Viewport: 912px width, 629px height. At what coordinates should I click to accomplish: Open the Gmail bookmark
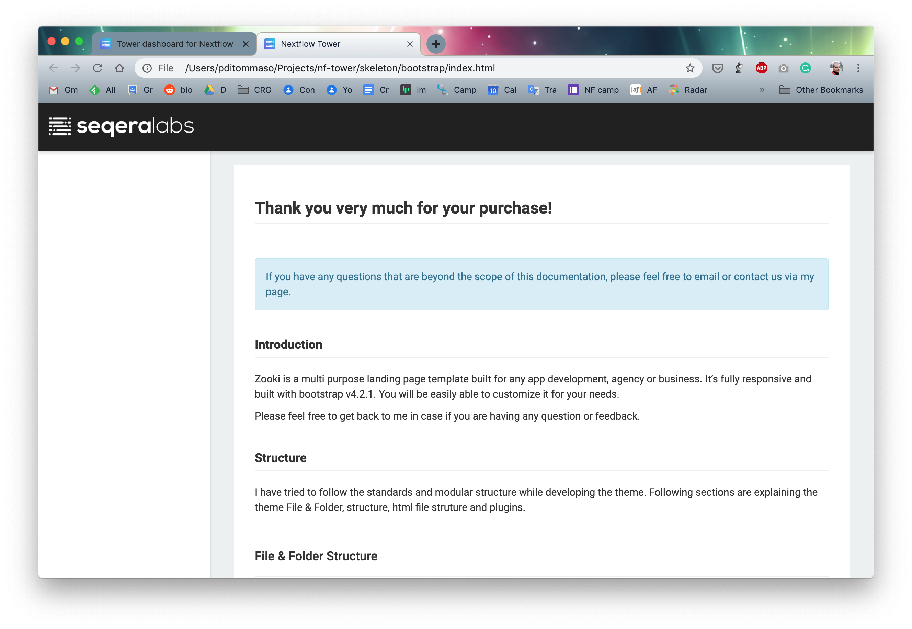63,90
